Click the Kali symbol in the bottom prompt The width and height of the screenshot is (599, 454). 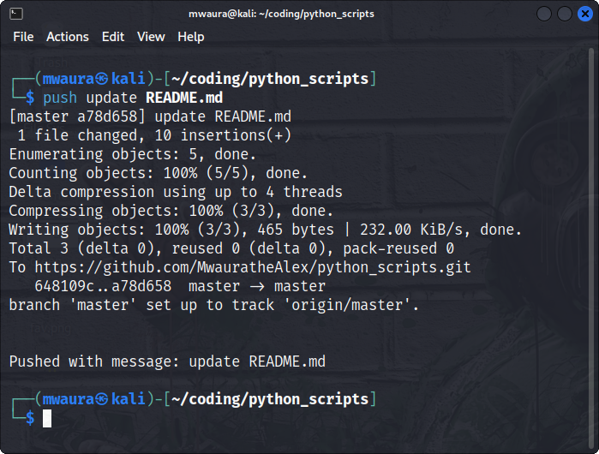pos(102,399)
